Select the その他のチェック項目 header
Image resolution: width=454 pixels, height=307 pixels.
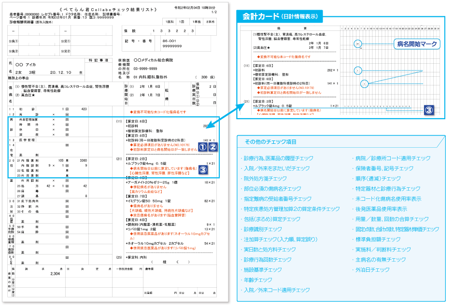pos(270,142)
